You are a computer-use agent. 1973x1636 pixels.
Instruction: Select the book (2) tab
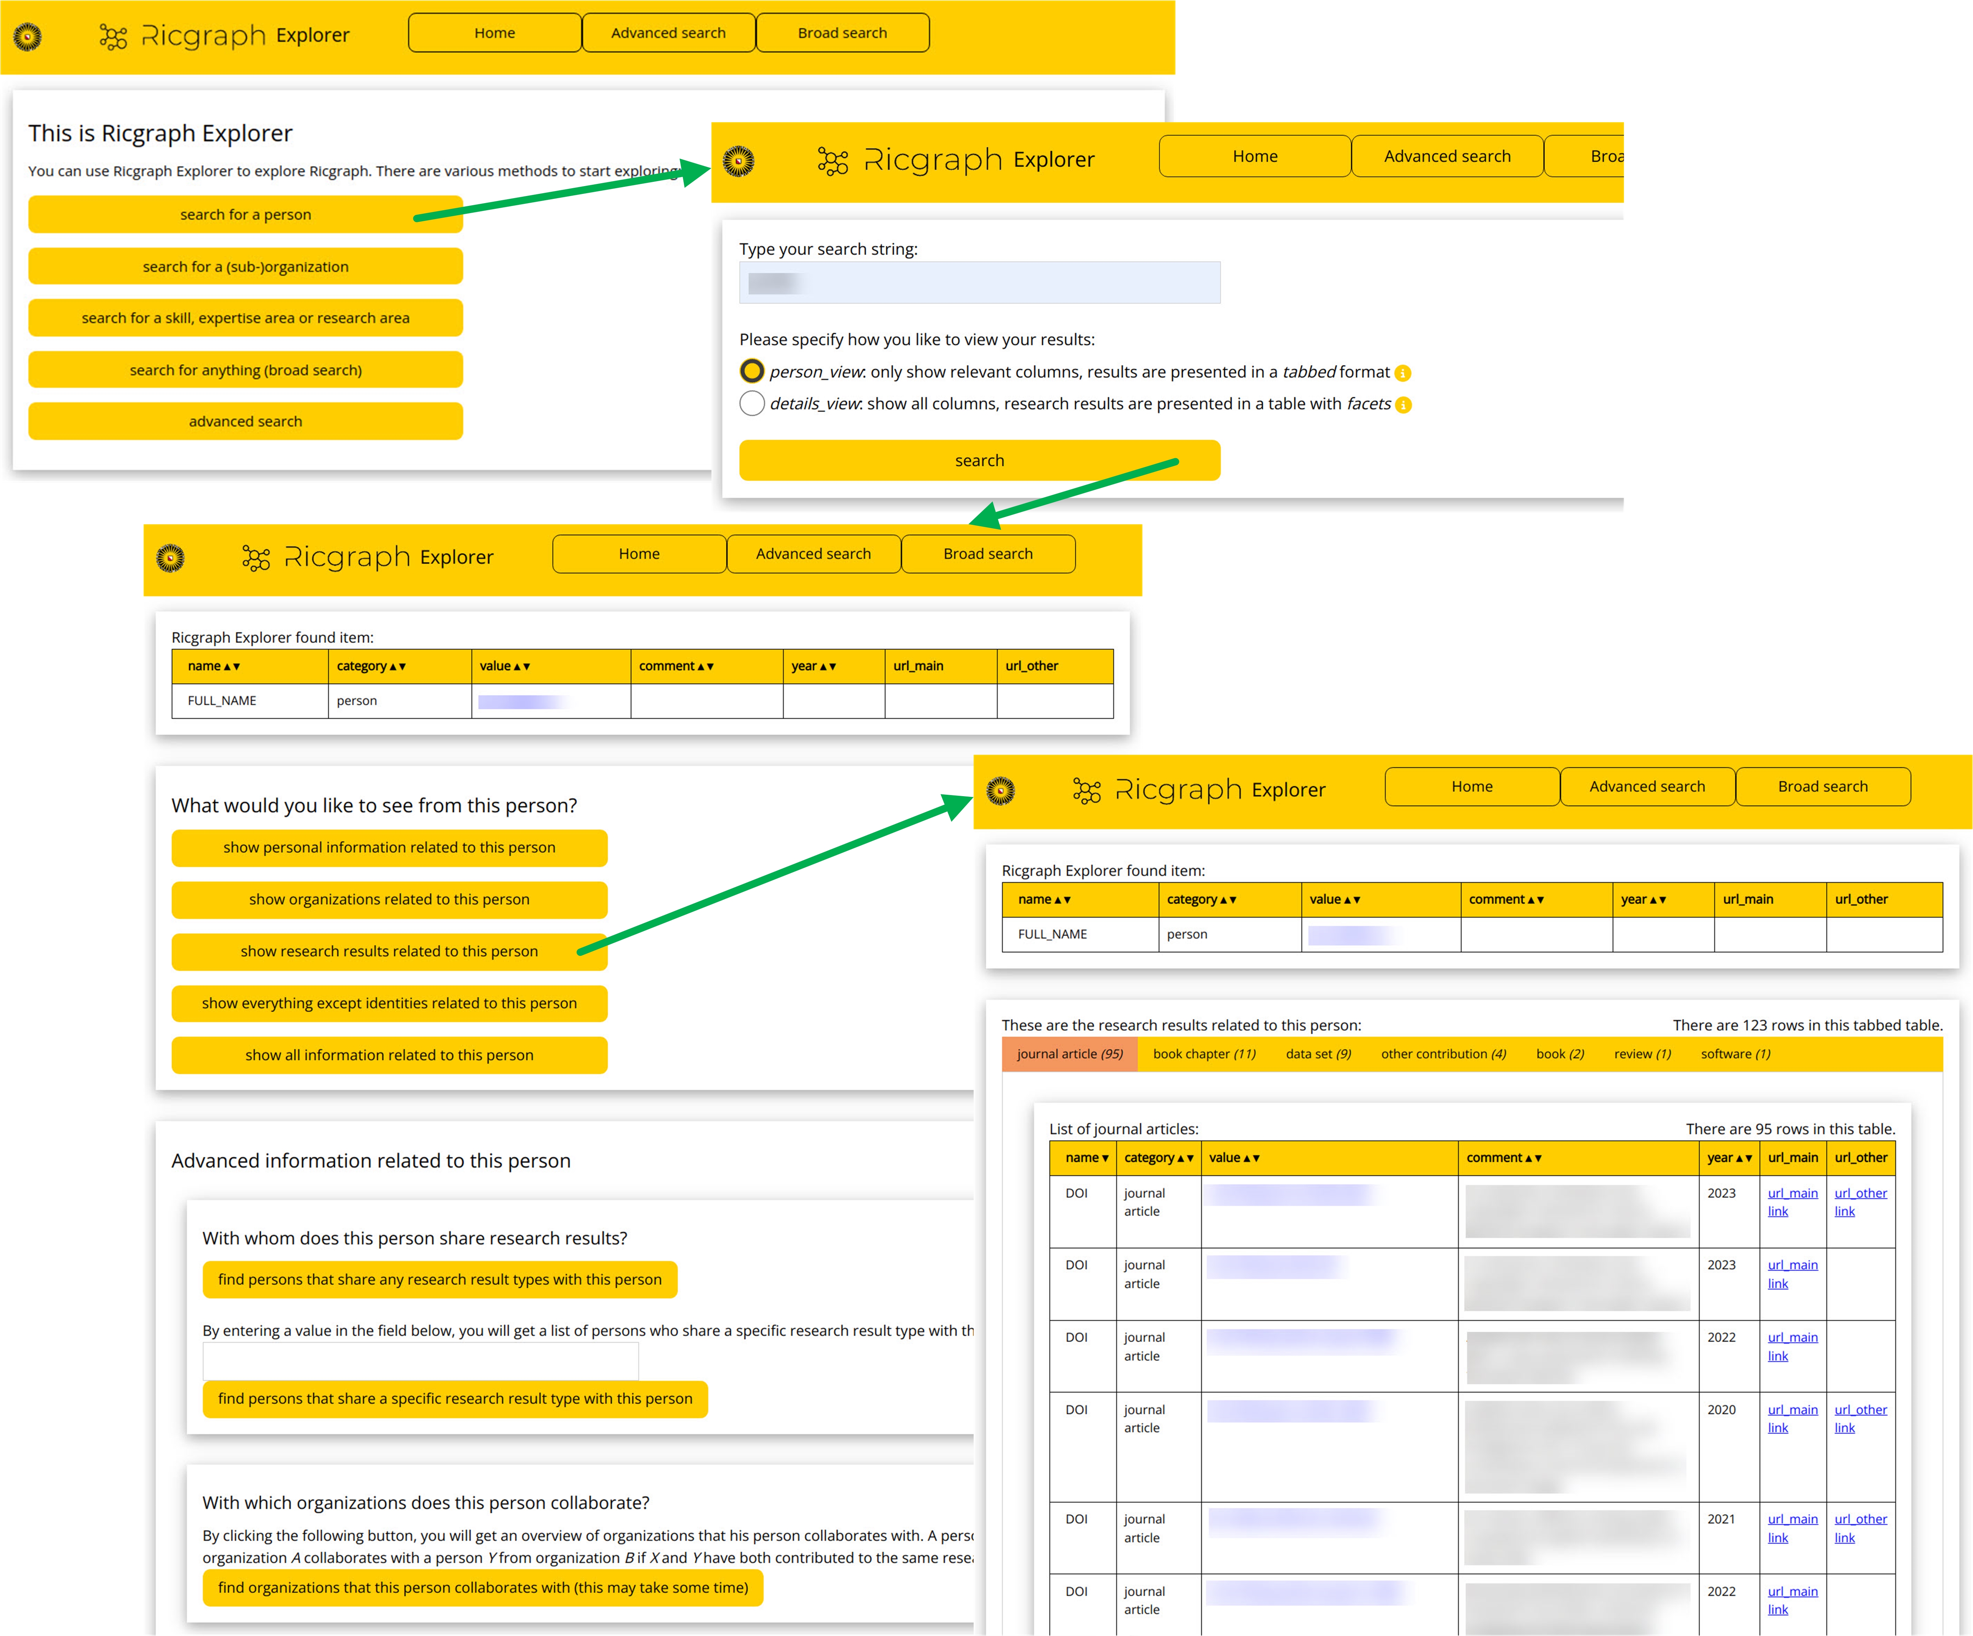1560,1054
